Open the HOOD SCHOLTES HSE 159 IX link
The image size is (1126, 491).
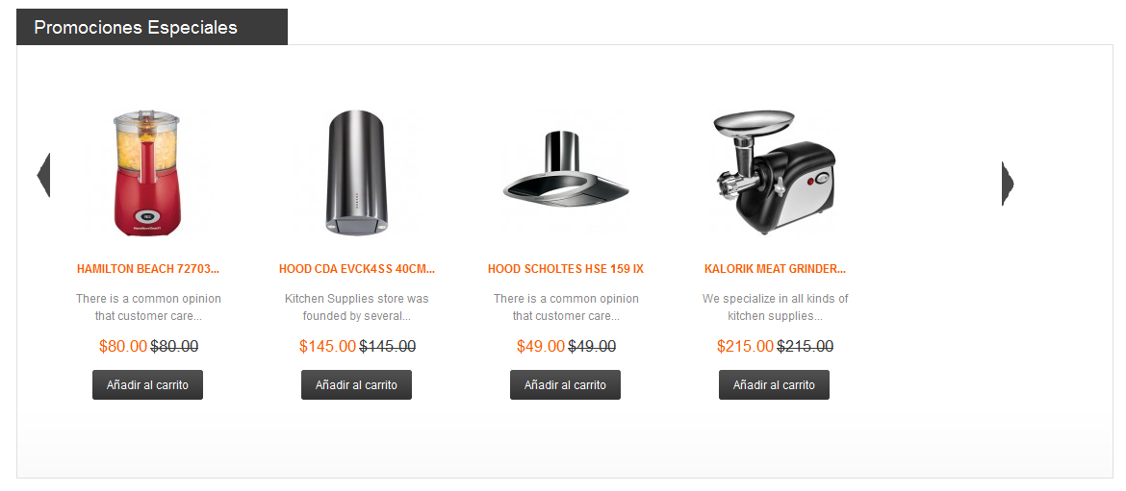566,269
